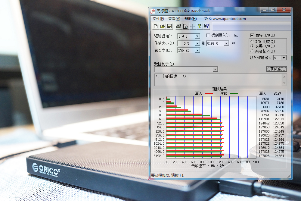Screen dimensions: 301x201
Task: Select the 交叠 I/O radio button
Action: coord(252,46)
